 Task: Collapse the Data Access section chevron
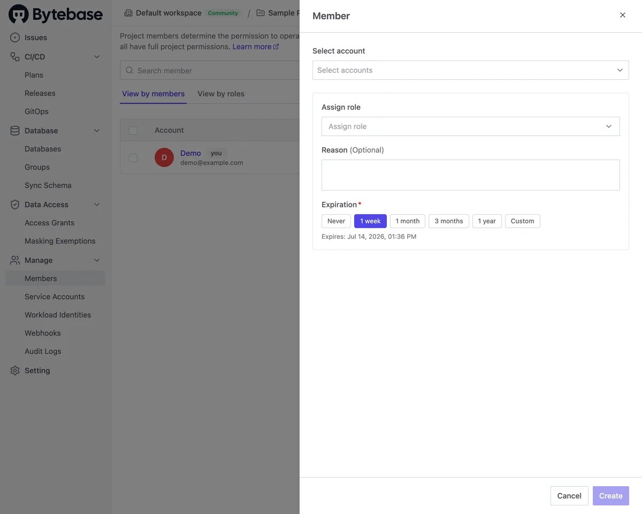(x=97, y=205)
